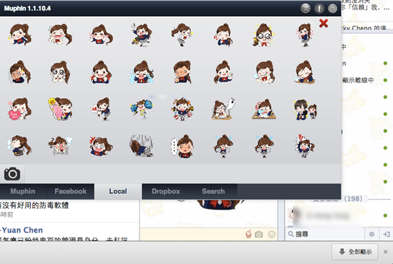The image size is (393, 264).
Task: Open the Yuan Chen profile link
Action: click(22, 230)
